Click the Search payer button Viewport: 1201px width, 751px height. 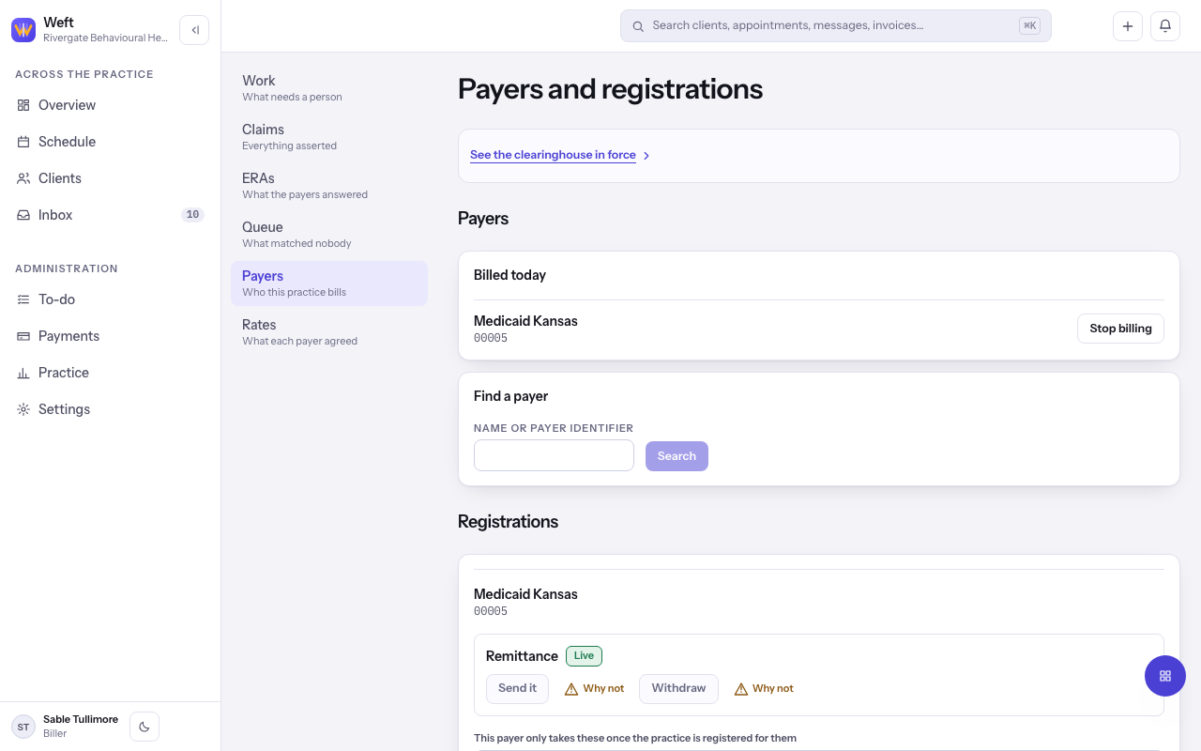coord(677,456)
